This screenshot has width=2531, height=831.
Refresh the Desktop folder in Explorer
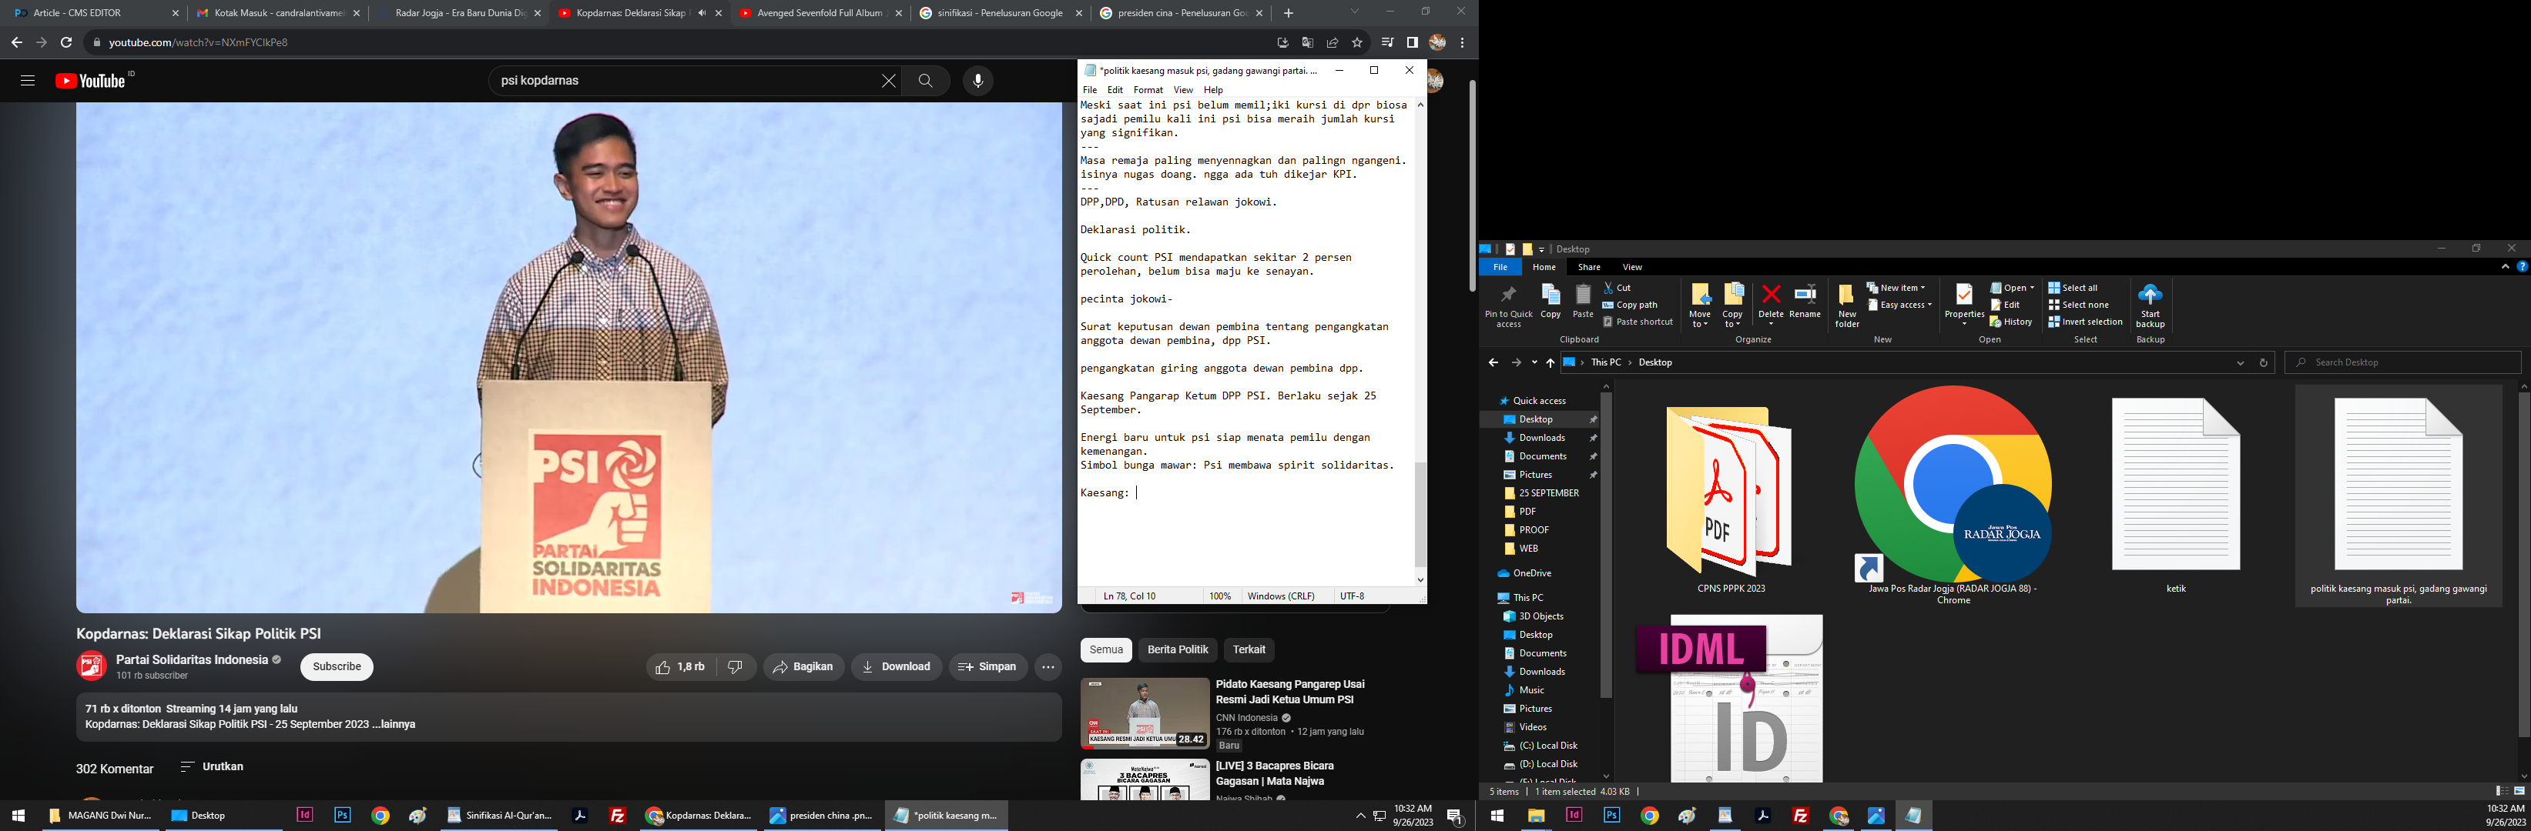[2264, 363]
